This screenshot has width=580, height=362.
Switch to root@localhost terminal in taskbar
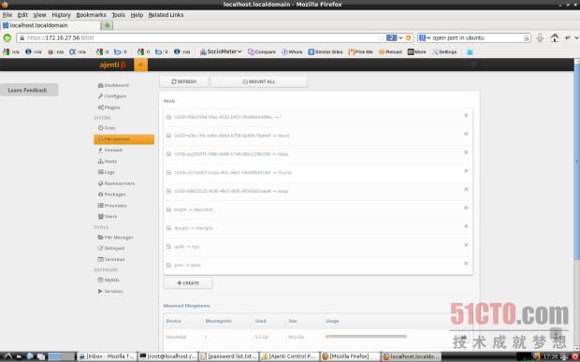[x=168, y=356]
